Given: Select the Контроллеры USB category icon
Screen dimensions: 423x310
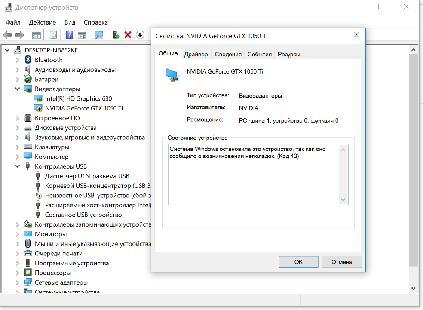Looking at the screenshot, I should [x=28, y=166].
